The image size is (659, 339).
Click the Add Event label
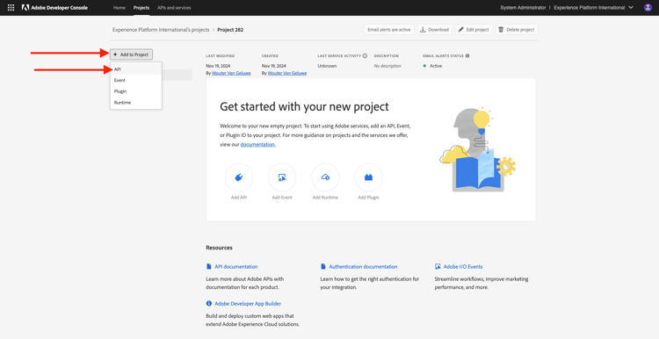tap(282, 198)
